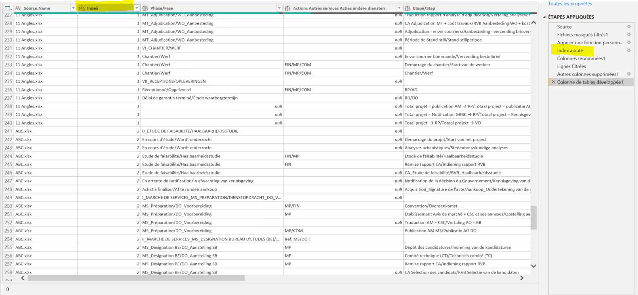
Task: Click the horizontal scrollbar right arrow
Action: [x=522, y=278]
